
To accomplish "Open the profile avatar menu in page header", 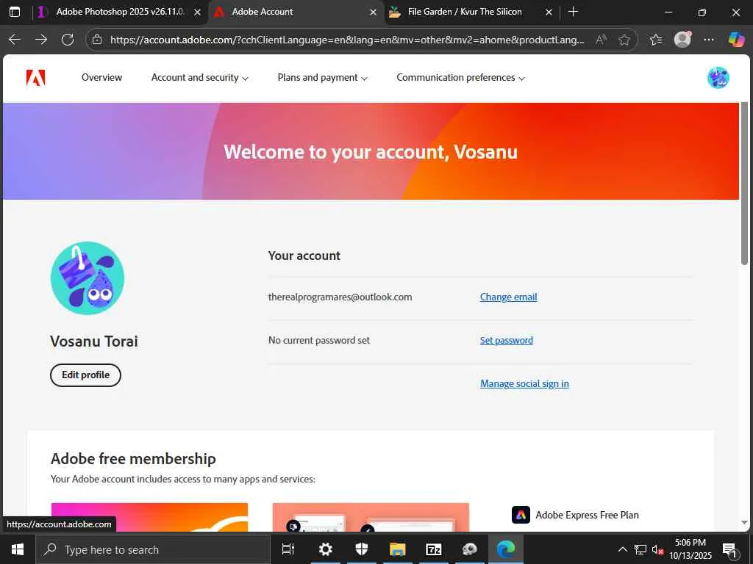I will (718, 78).
